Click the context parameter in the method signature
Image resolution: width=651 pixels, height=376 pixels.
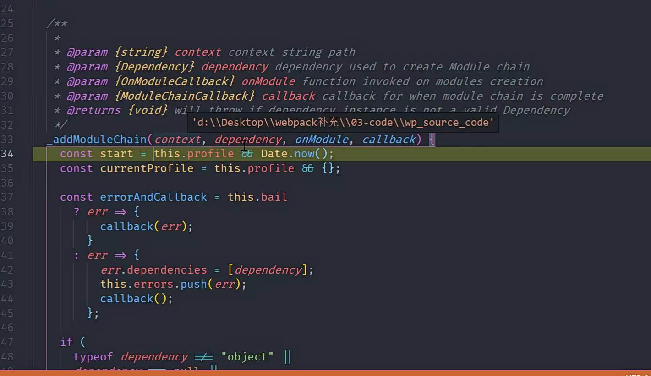pos(178,140)
